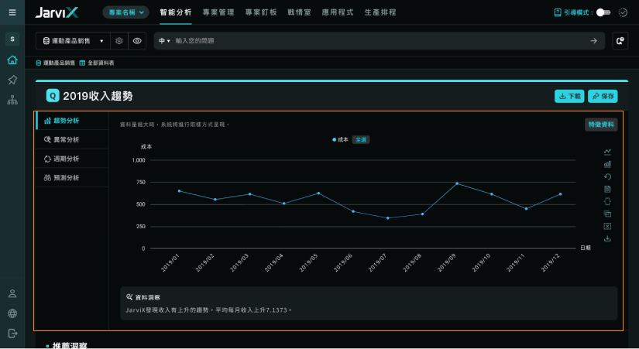639x349 pixels.
Task: Switch to 戰情室 tab
Action: click(299, 12)
